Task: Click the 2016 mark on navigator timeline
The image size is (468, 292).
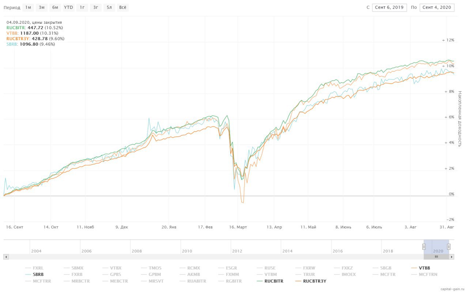Action: [x=337, y=251]
